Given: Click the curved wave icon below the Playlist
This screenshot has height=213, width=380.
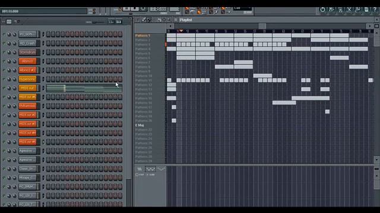Looking at the screenshot, I should pyautogui.click(x=161, y=169).
